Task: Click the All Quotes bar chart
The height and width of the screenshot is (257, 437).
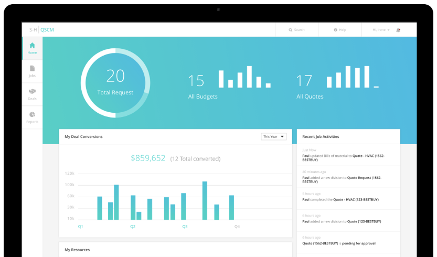Action: (353, 77)
